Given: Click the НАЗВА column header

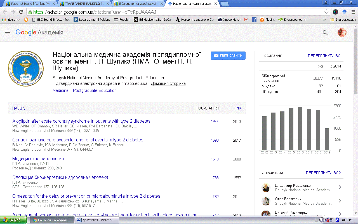Looking at the screenshot, I should [18, 108].
